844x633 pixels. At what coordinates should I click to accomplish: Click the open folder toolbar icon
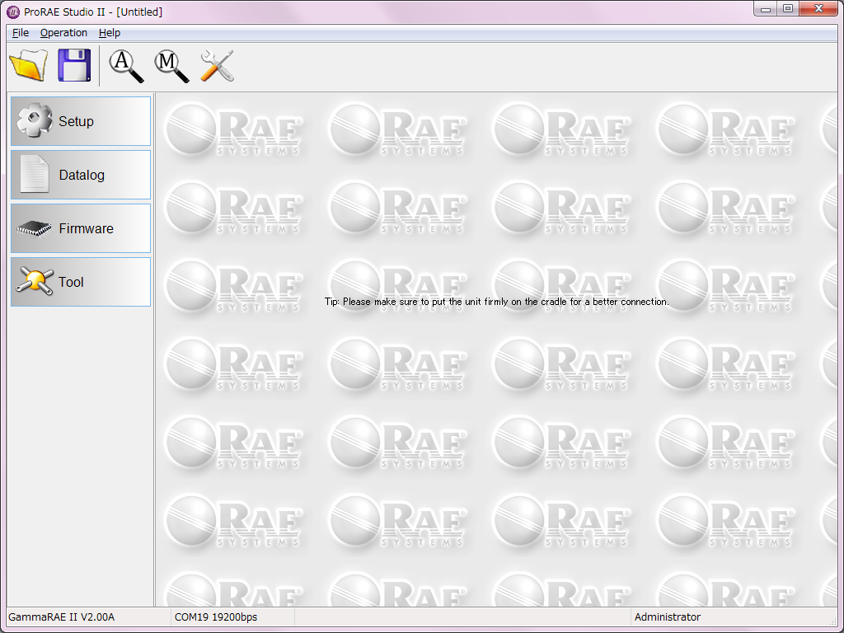pyautogui.click(x=29, y=65)
